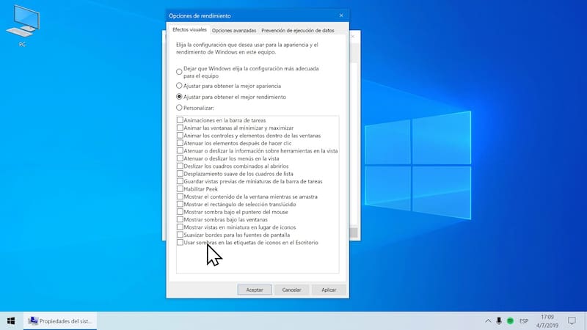Viewport: 587px width, 330px height.
Task: Enable Deslizar los cuadros combinados al abrirlos
Action: pos(180,166)
